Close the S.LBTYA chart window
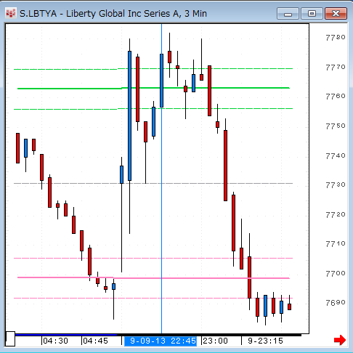The image size is (353, 353). click(x=336, y=14)
